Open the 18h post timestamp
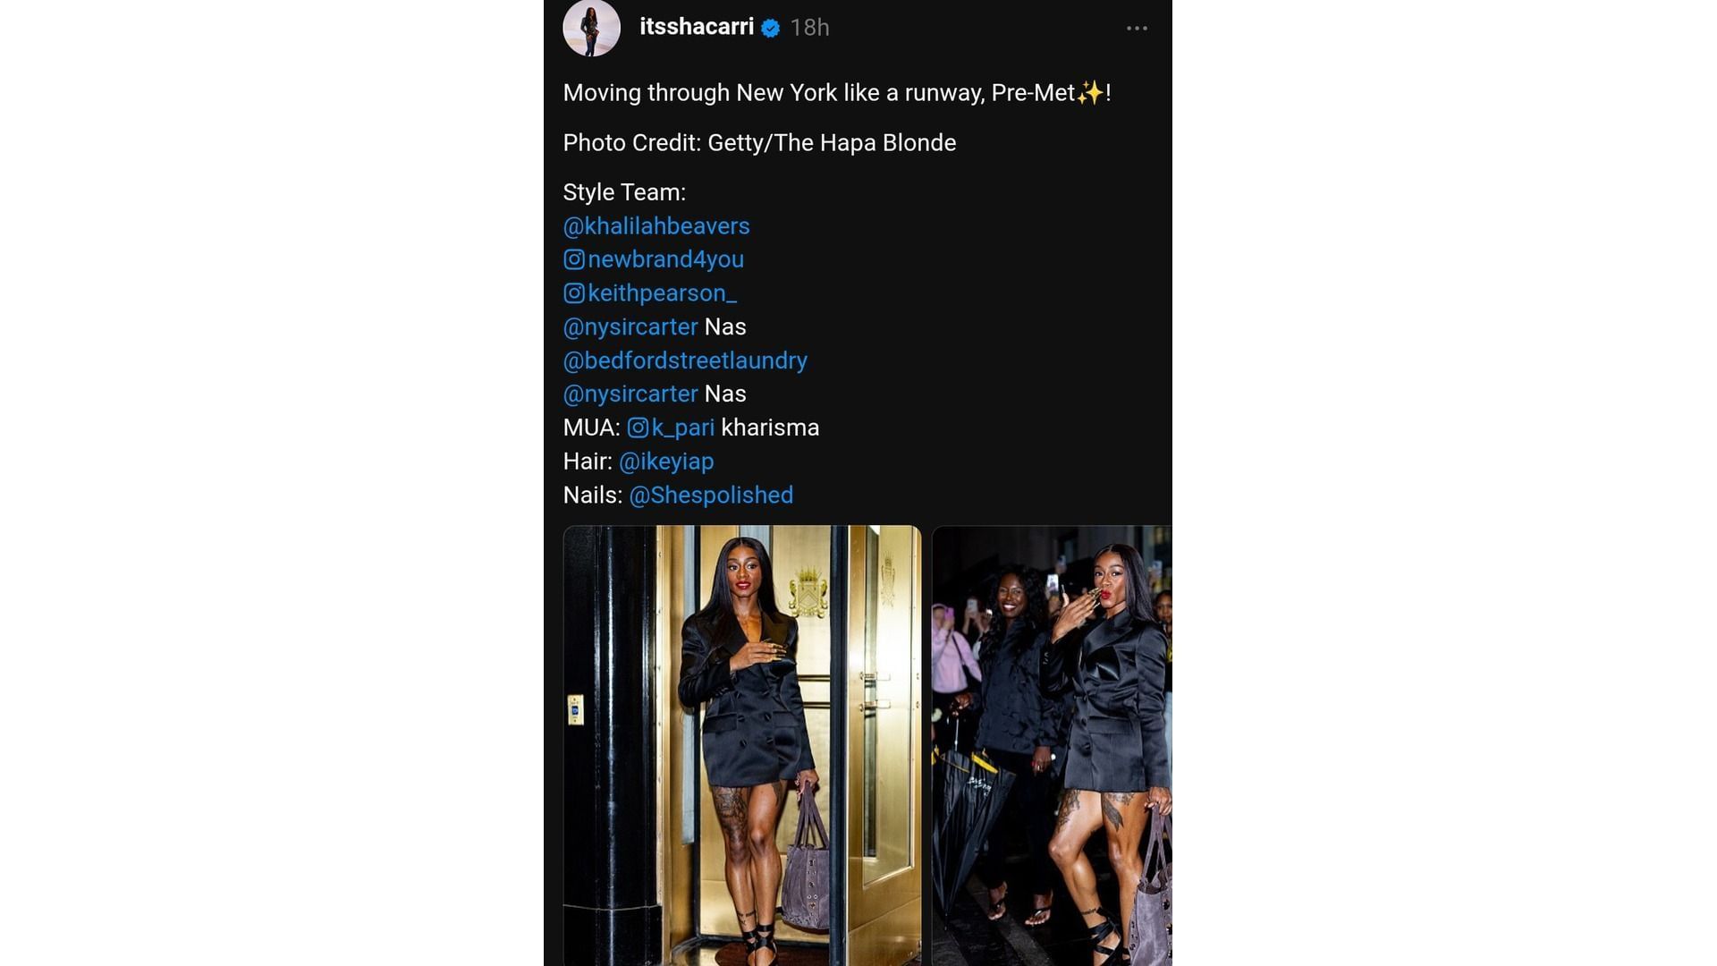The image size is (1717, 966). [x=809, y=28]
